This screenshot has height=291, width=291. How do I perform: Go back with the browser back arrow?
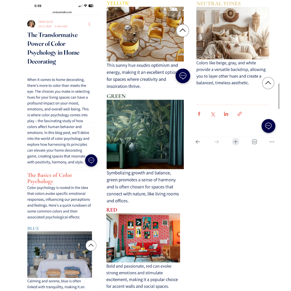198,142
